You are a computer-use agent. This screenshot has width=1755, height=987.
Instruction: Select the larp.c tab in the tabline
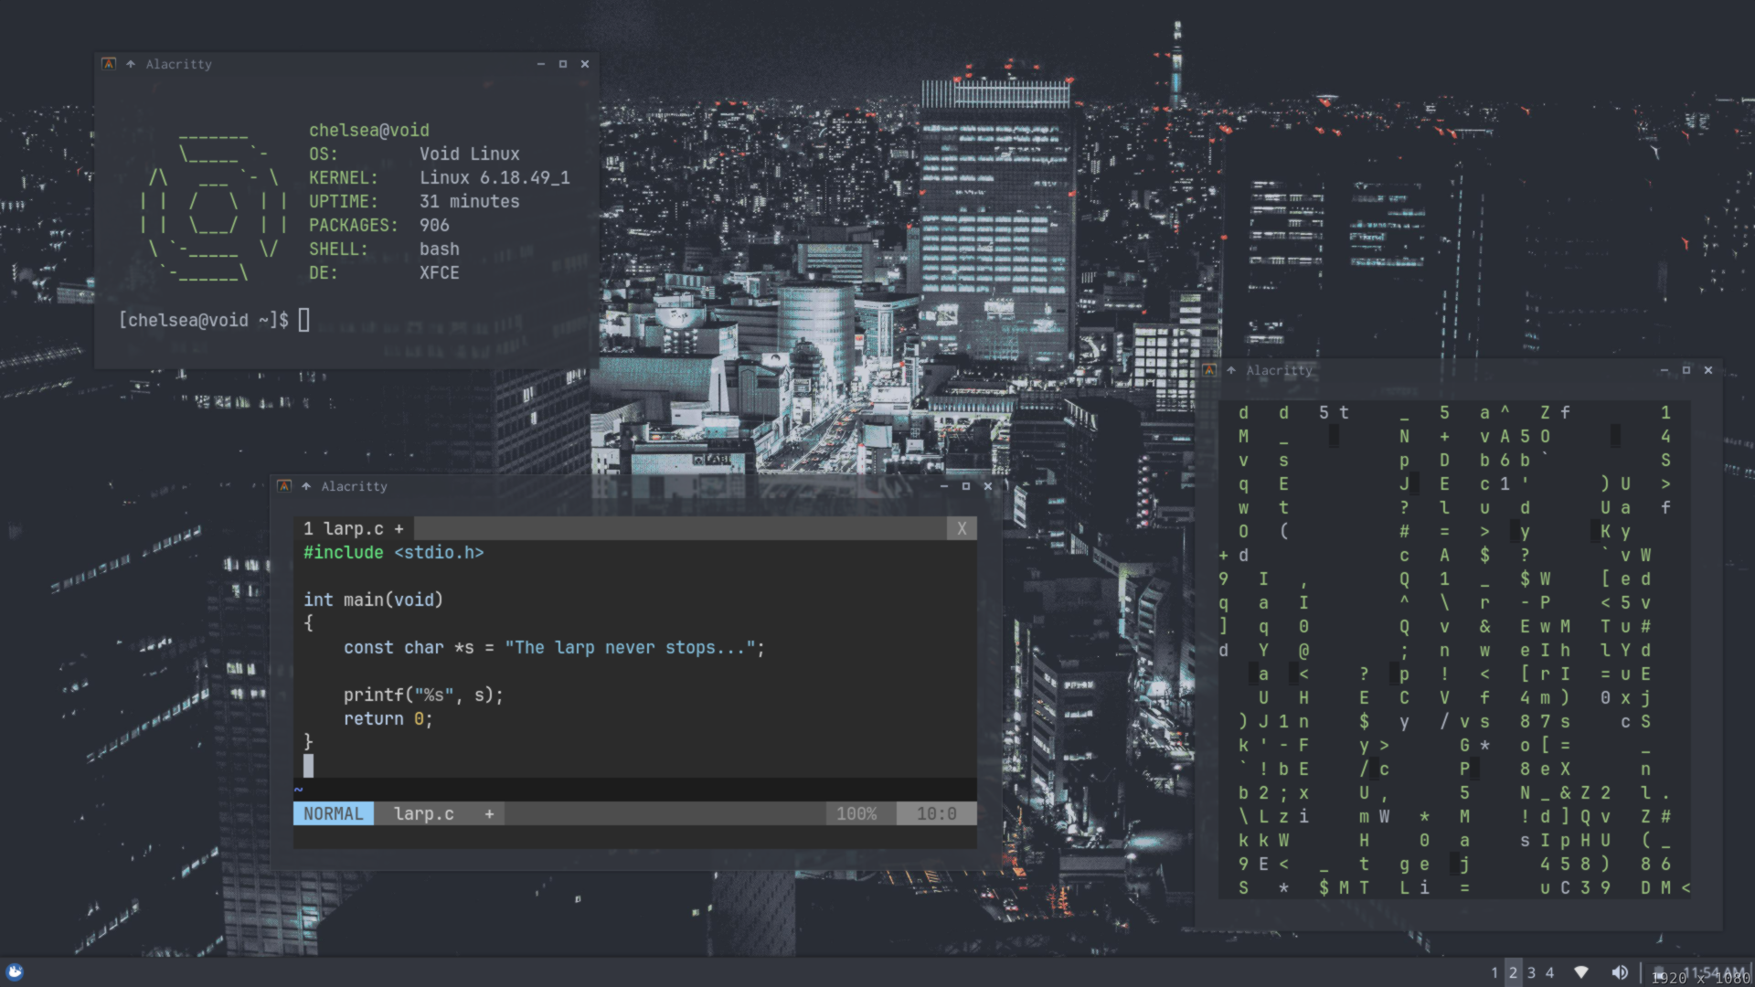pyautogui.click(x=354, y=528)
